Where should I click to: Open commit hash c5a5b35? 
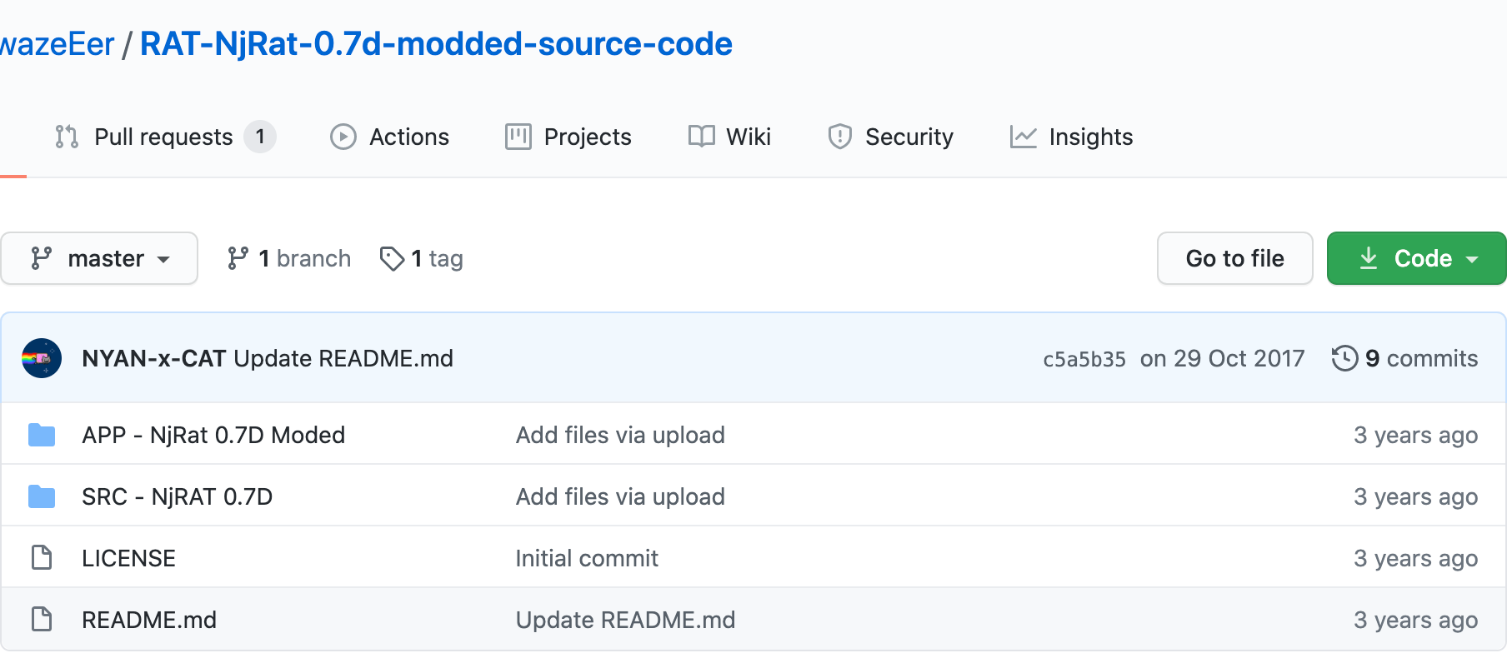click(1084, 359)
